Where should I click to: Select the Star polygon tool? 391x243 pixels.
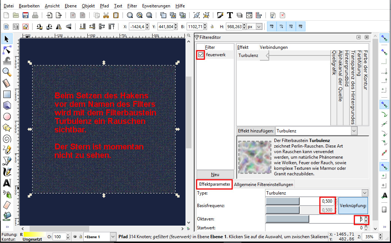click(x=7, y=128)
